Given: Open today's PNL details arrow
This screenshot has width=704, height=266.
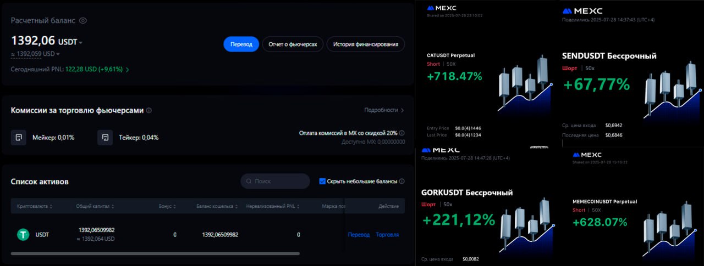Looking at the screenshot, I should click(128, 70).
